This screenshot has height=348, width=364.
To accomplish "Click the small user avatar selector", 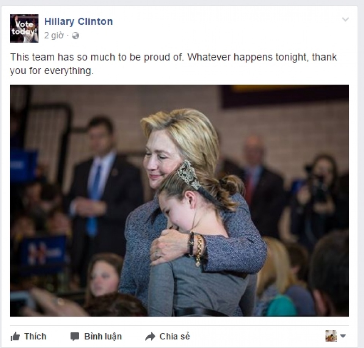I will click(x=331, y=336).
